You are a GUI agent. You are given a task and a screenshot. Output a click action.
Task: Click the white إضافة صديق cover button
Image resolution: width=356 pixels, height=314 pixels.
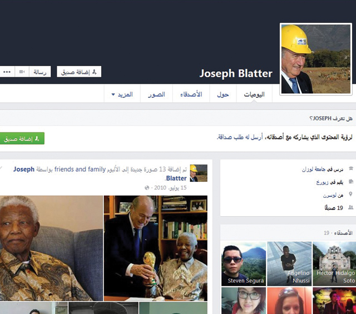point(79,72)
